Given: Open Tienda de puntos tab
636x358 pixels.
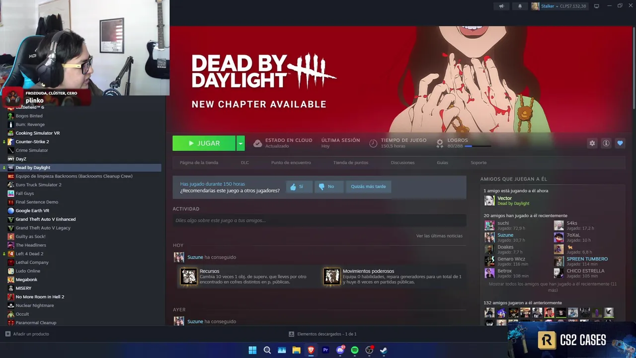Looking at the screenshot, I should pos(351,163).
